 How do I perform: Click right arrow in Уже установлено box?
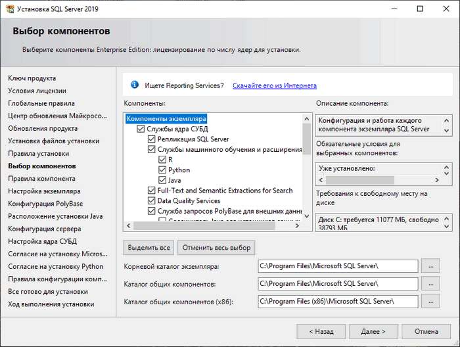pos(437,180)
